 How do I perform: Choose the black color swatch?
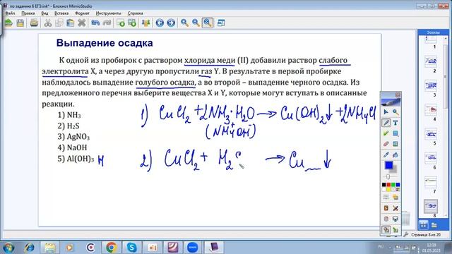tap(383, 185)
